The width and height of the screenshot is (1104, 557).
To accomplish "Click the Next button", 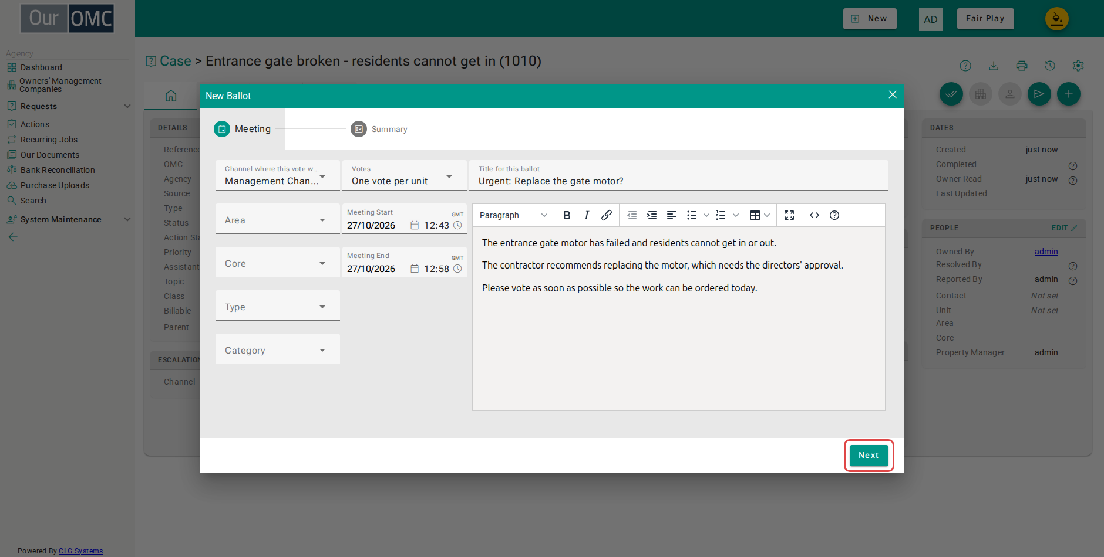I will coord(869,456).
